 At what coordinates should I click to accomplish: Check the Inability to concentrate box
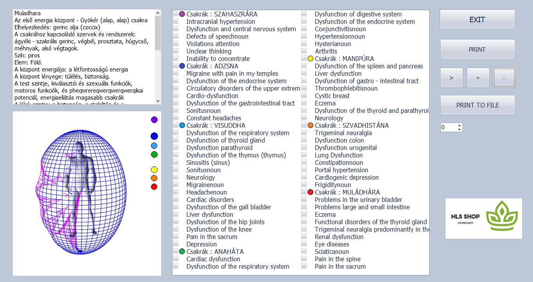176,59
